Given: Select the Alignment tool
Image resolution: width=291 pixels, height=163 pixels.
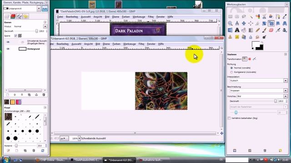Looking at the screenshot, I should pos(251,23).
